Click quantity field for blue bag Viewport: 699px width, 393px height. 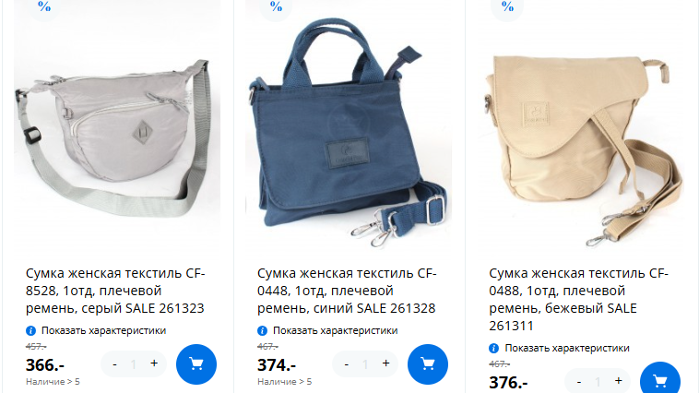pyautogui.click(x=365, y=364)
